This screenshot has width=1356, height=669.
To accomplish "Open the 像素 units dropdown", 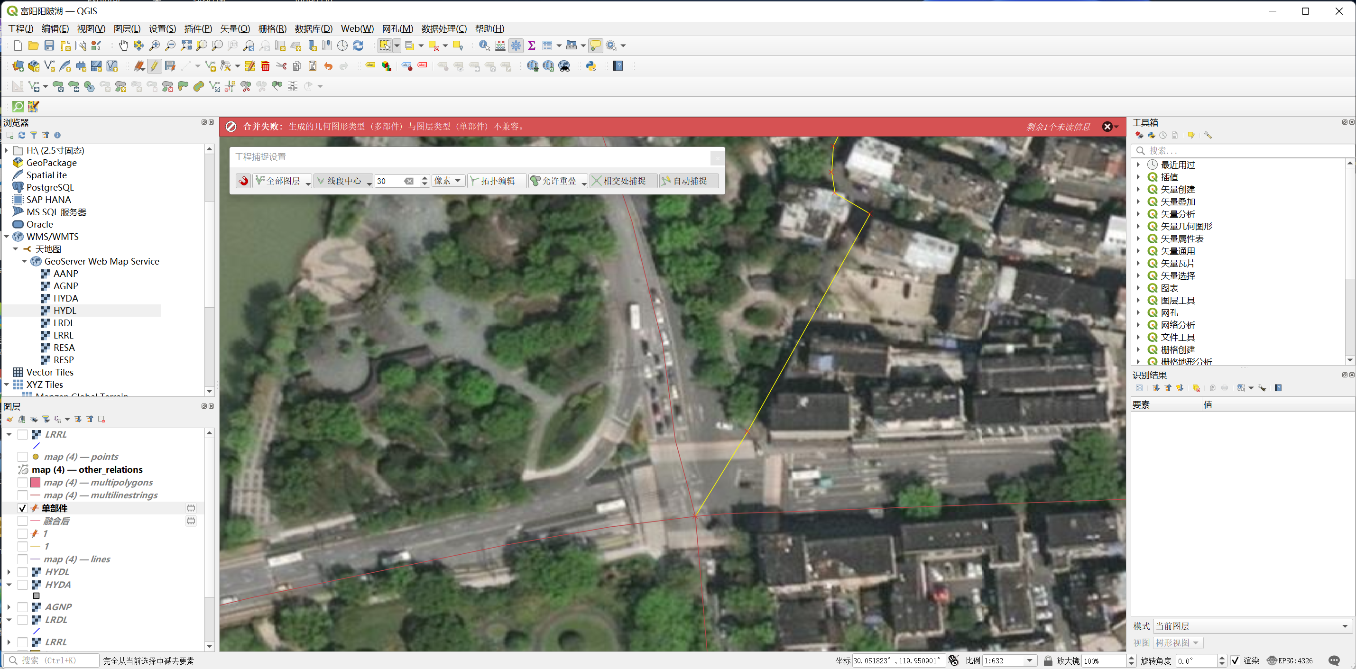I will click(x=448, y=181).
